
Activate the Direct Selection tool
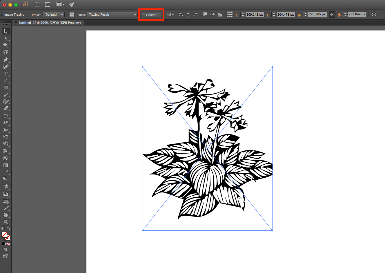click(6, 38)
